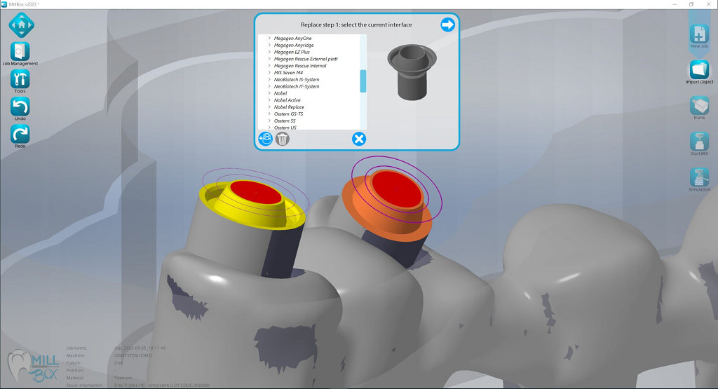Expand the Nobel Active entry
This screenshot has width=718, height=389.
[x=269, y=100]
